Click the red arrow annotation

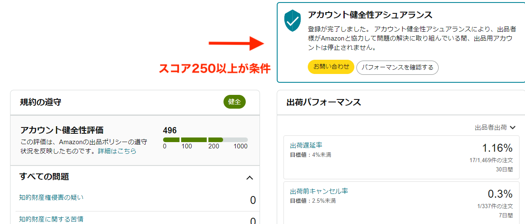point(236,43)
